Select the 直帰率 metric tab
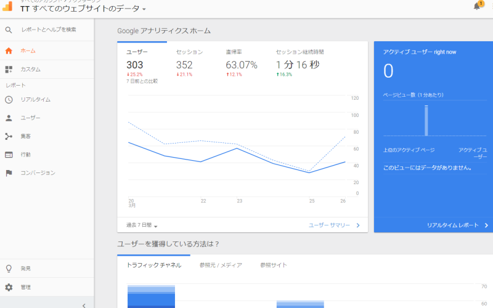 point(236,52)
